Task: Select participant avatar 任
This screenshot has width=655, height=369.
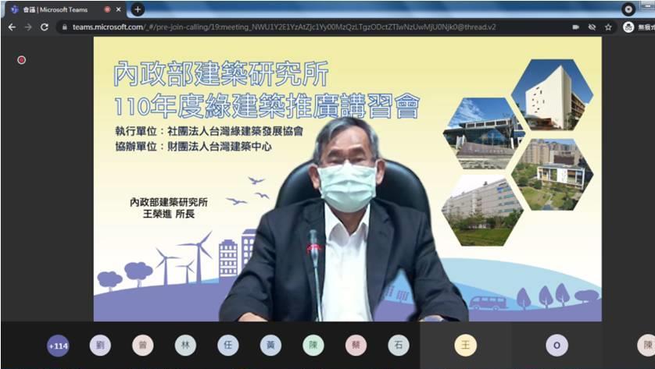Action: coord(228,346)
